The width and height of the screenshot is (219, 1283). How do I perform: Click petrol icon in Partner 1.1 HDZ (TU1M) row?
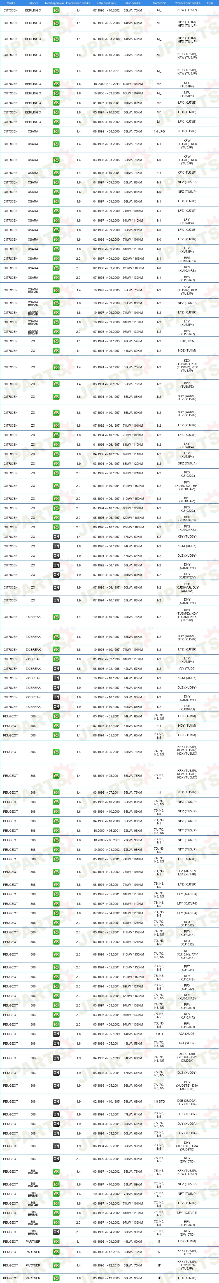coord(56,1242)
